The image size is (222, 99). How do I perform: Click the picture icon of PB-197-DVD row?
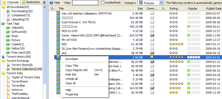(x=58, y=40)
